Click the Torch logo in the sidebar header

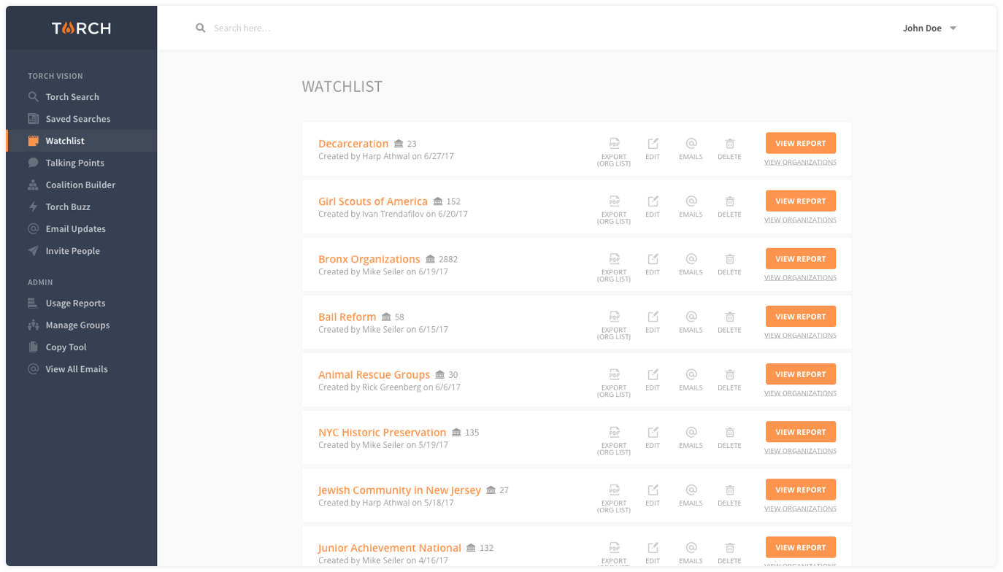81,28
